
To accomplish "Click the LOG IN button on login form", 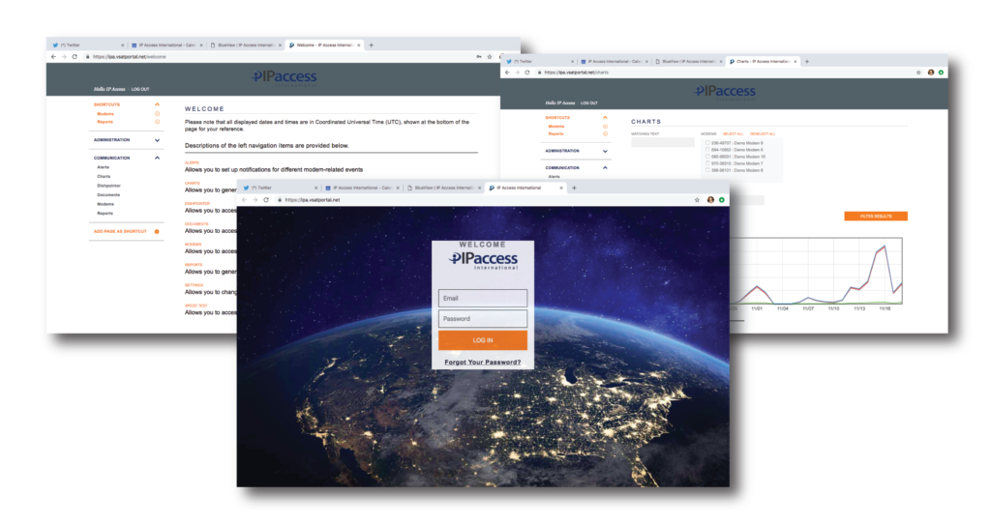I will 482,339.
